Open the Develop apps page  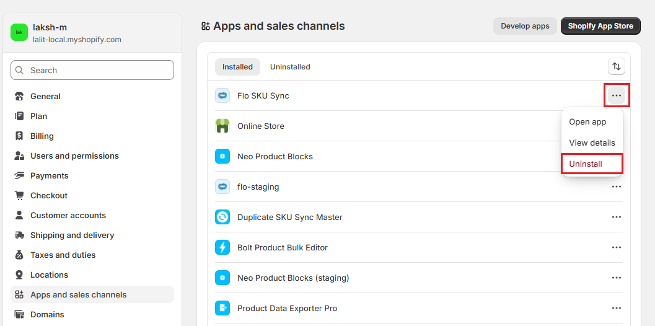[x=525, y=26]
